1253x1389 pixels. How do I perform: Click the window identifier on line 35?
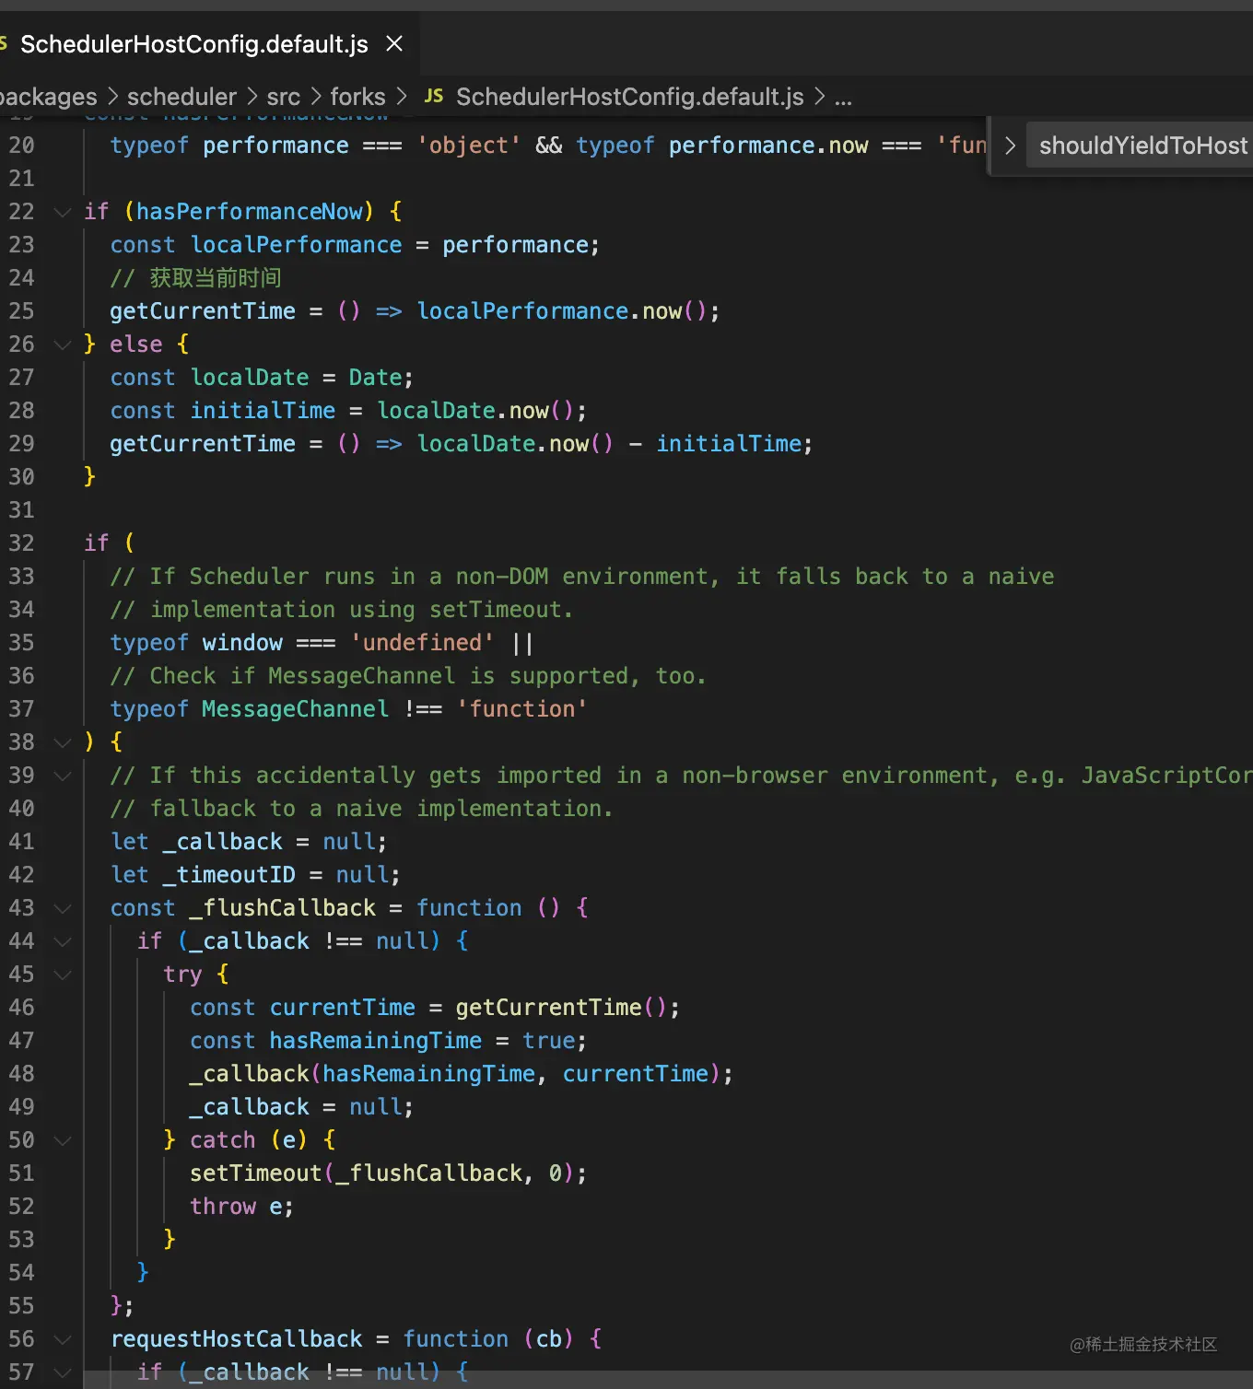(242, 643)
